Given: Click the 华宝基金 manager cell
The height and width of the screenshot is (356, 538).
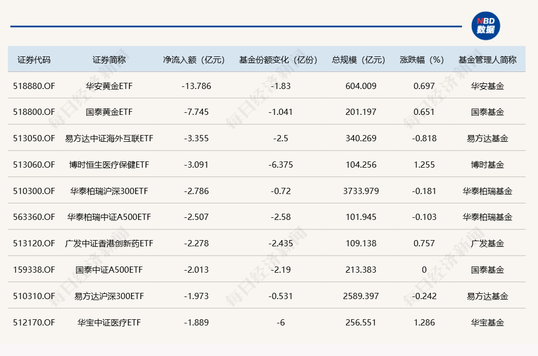Looking at the screenshot, I should (x=487, y=322).
